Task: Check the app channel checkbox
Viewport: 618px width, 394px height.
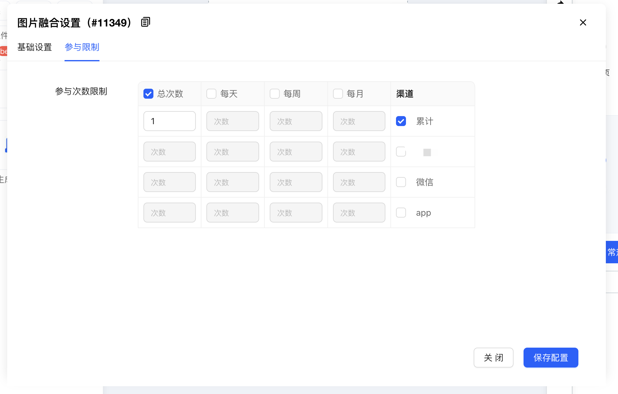Action: click(401, 213)
